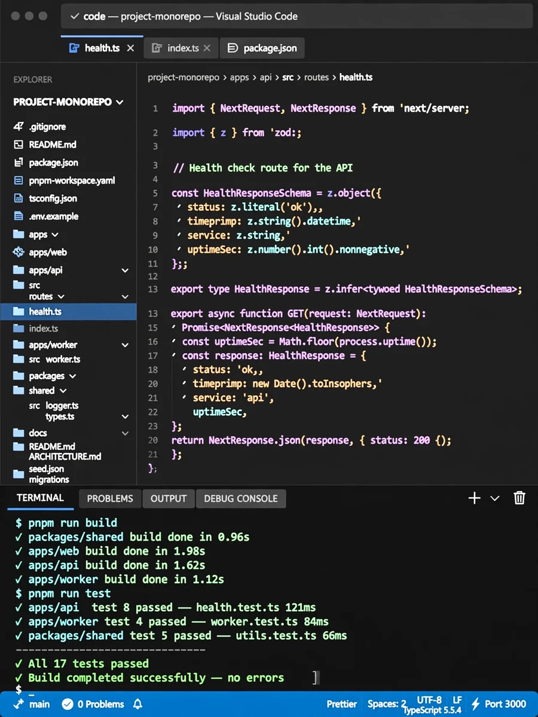Open the DEBUG CONSOLE tab
This screenshot has height=717, width=538.
[x=241, y=498]
